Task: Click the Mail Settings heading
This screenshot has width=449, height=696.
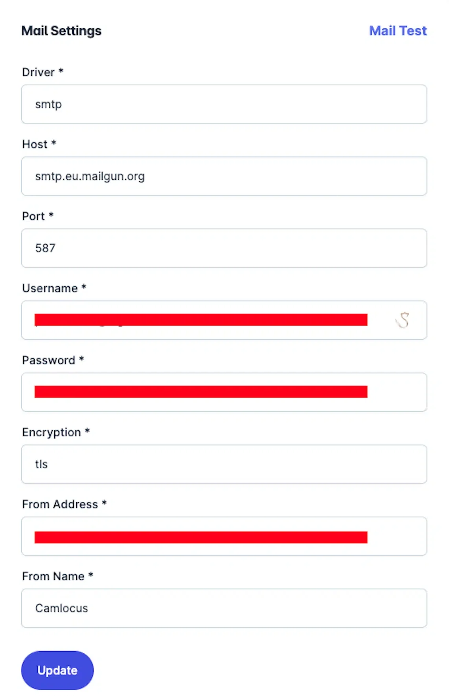Action: point(61,31)
